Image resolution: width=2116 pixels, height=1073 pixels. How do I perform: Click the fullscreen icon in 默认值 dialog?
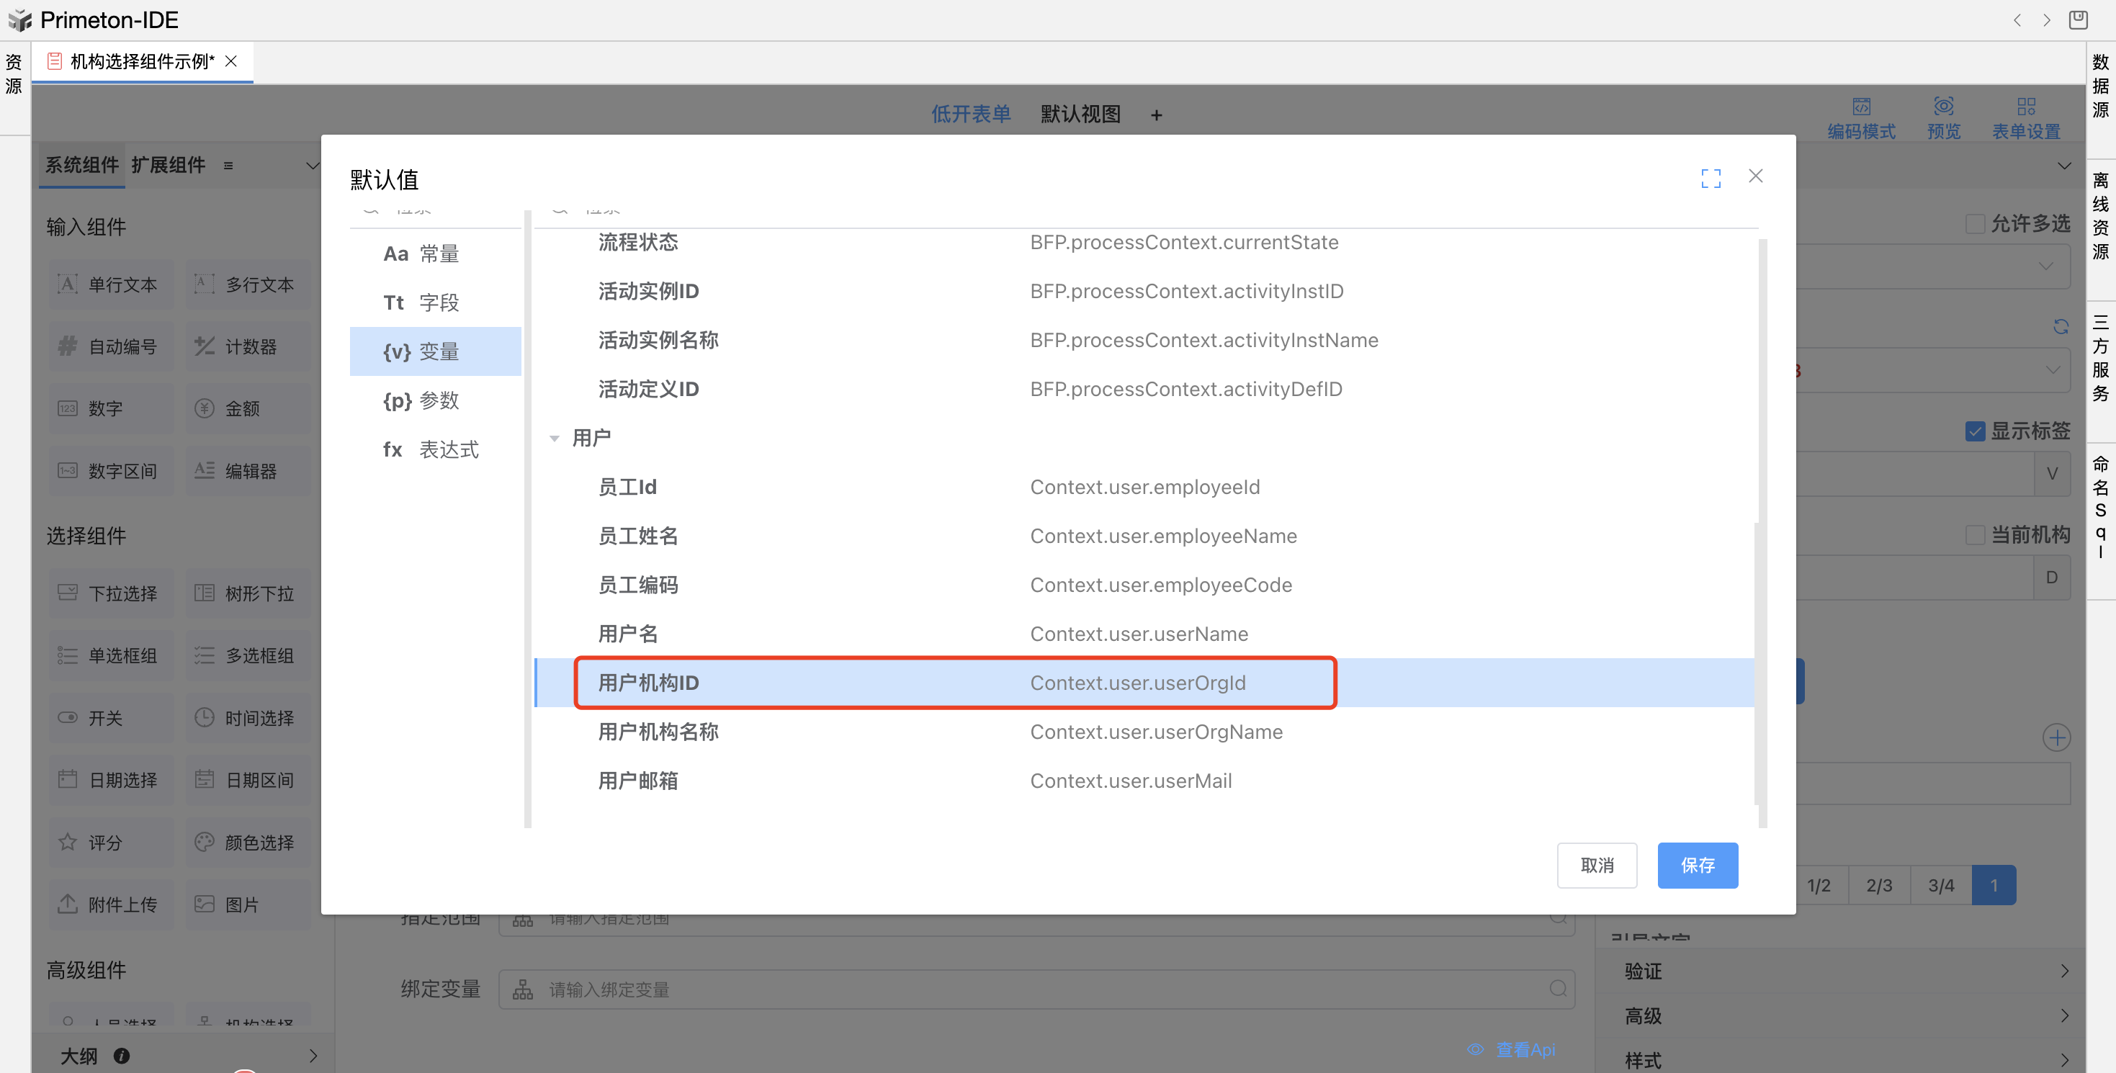tap(1711, 179)
